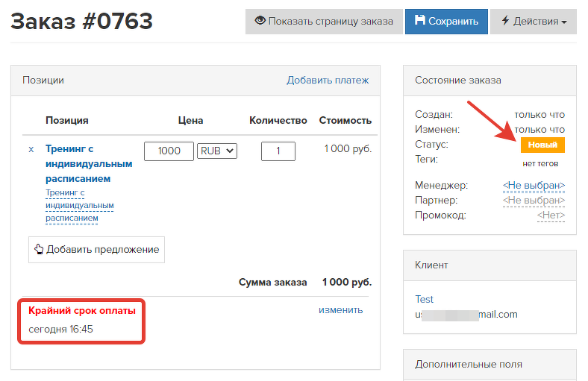Screen dimensions: 588x381
Task: Click the eye icon on show order page button
Action: [260, 21]
